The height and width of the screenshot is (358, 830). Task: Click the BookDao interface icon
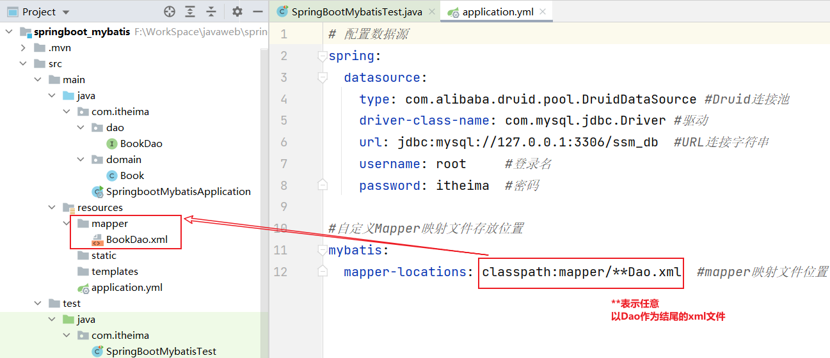[112, 143]
